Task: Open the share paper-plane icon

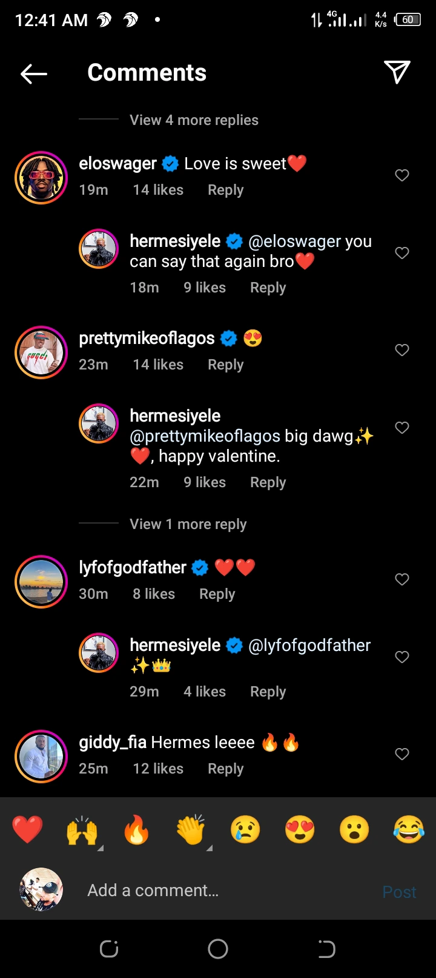Action: point(397,72)
